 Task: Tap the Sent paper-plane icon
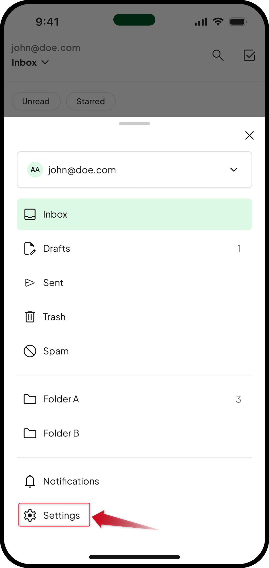(30, 283)
